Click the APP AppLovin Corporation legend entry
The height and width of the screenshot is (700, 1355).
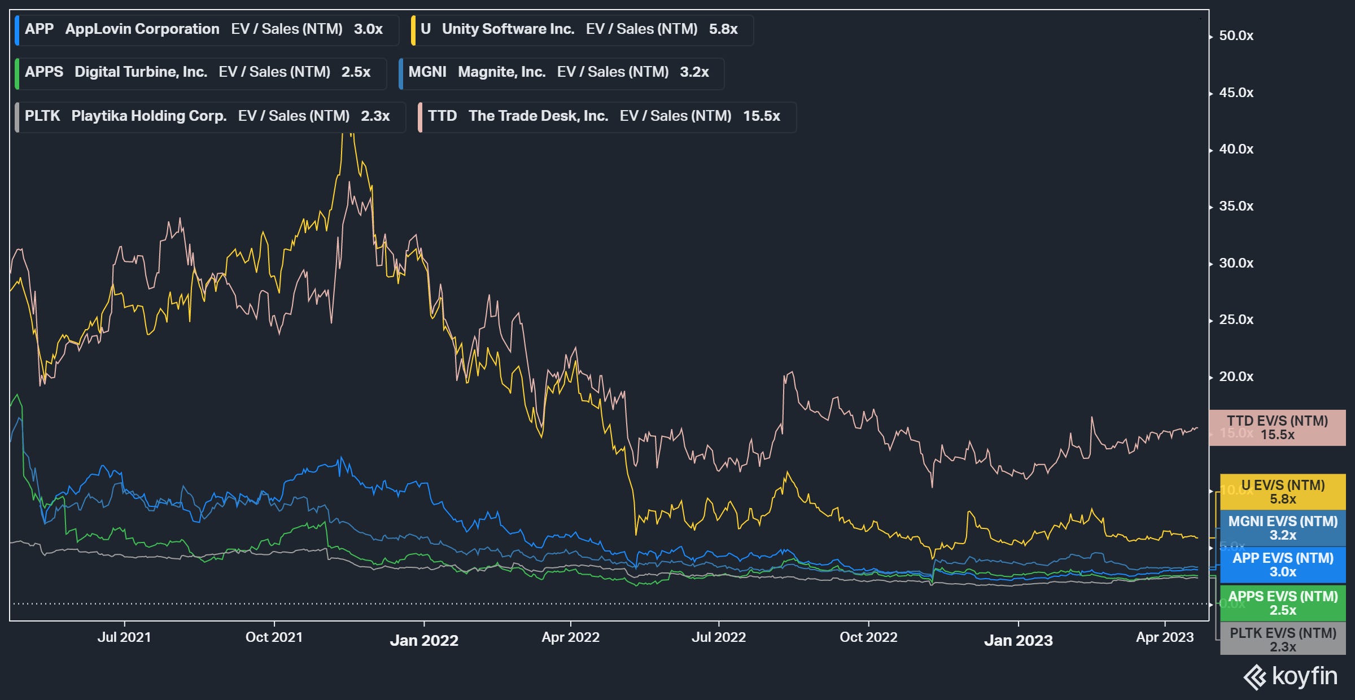(207, 29)
